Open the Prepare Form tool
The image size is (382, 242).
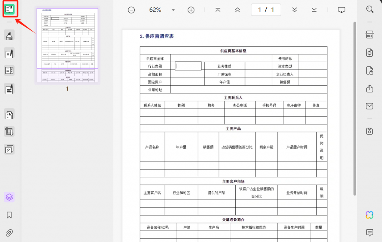tap(9, 70)
